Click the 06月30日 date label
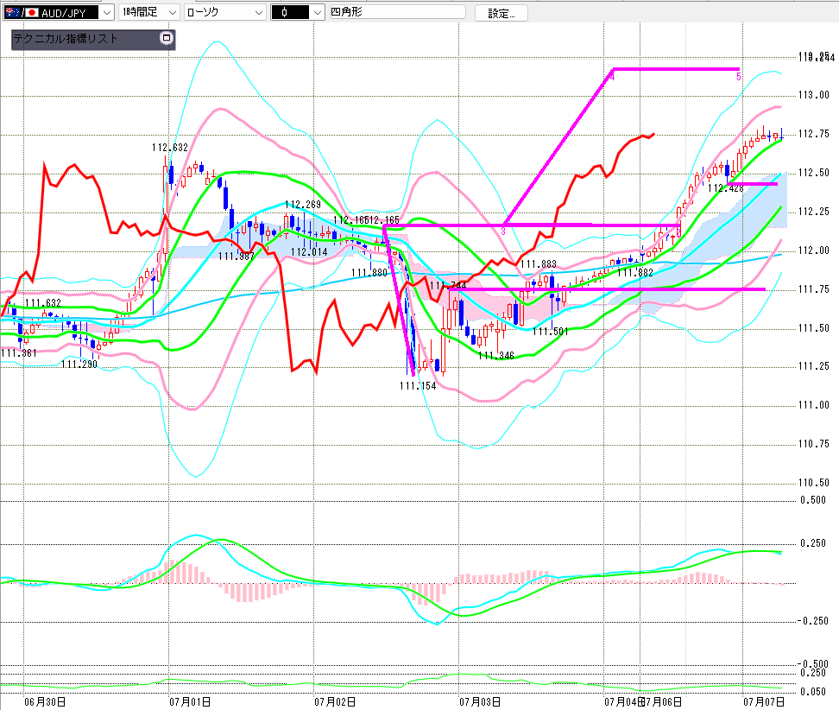 click(x=45, y=701)
